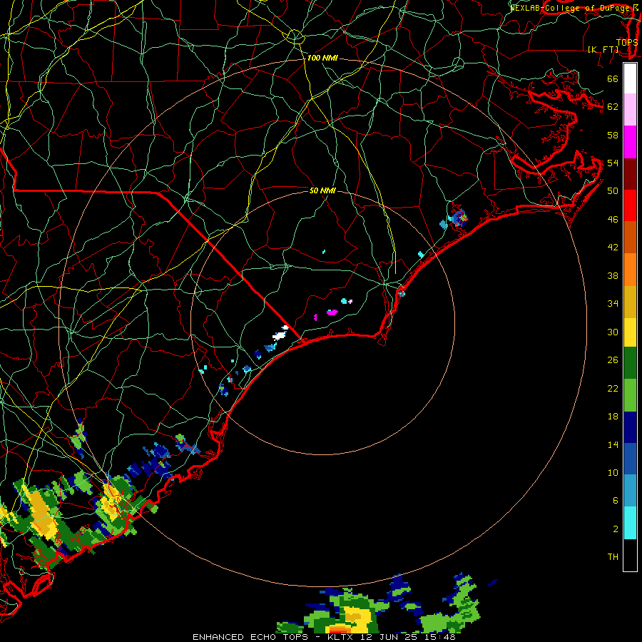Image resolution: width=642 pixels, height=642 pixels.
Task: Click the "46" legend label
Action: tap(613, 220)
